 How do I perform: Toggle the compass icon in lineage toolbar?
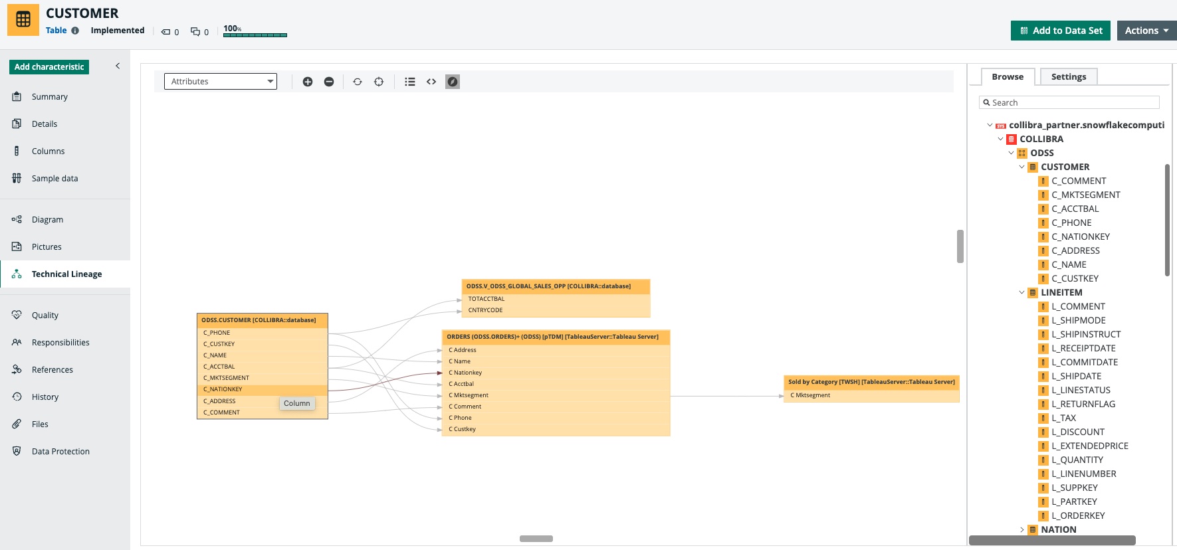pos(453,82)
